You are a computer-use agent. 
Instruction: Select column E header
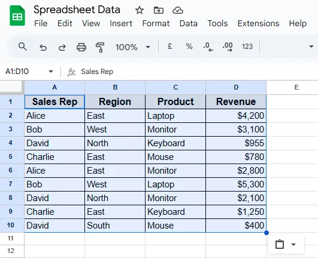coord(292,87)
